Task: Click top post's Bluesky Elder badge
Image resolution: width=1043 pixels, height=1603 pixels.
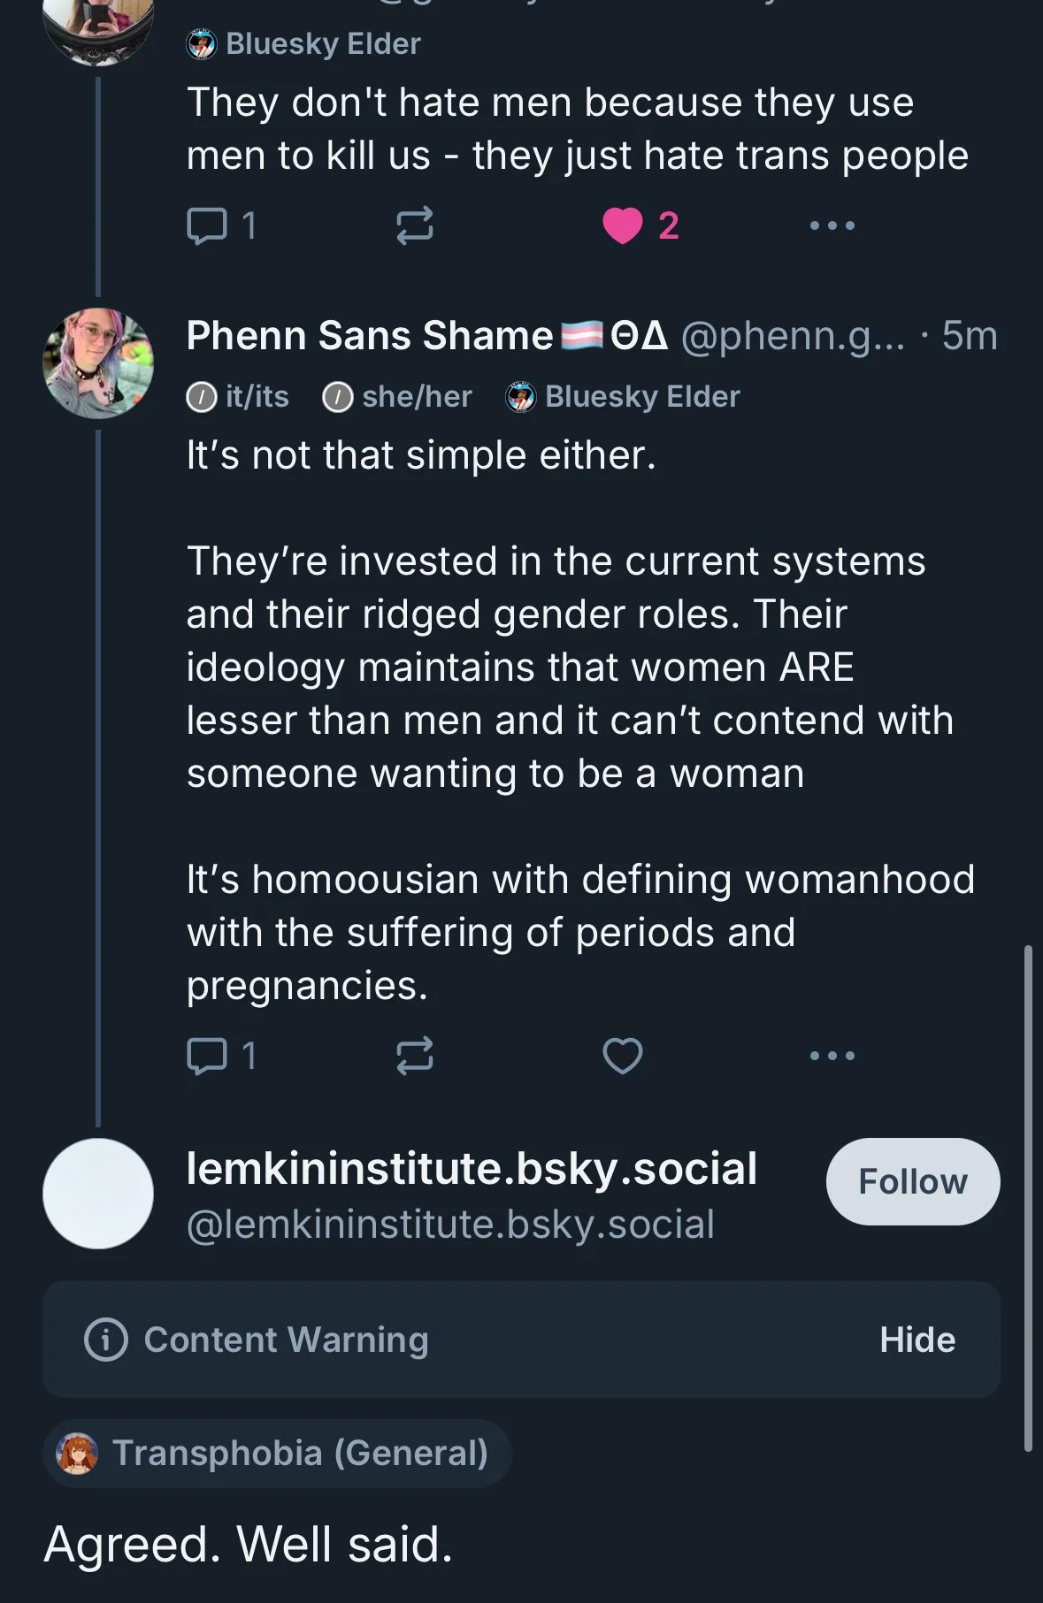Action: click(x=304, y=44)
